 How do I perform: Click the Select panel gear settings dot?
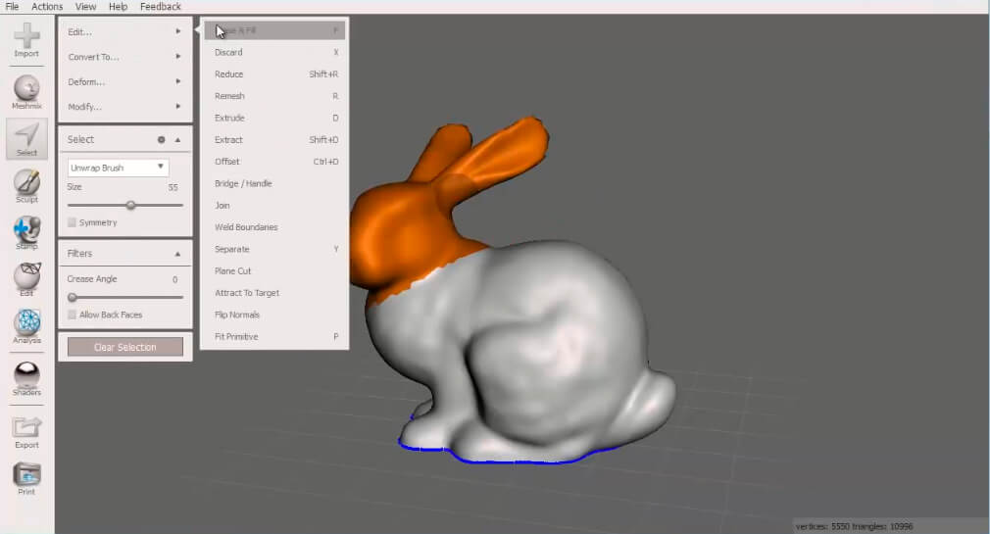click(x=161, y=139)
